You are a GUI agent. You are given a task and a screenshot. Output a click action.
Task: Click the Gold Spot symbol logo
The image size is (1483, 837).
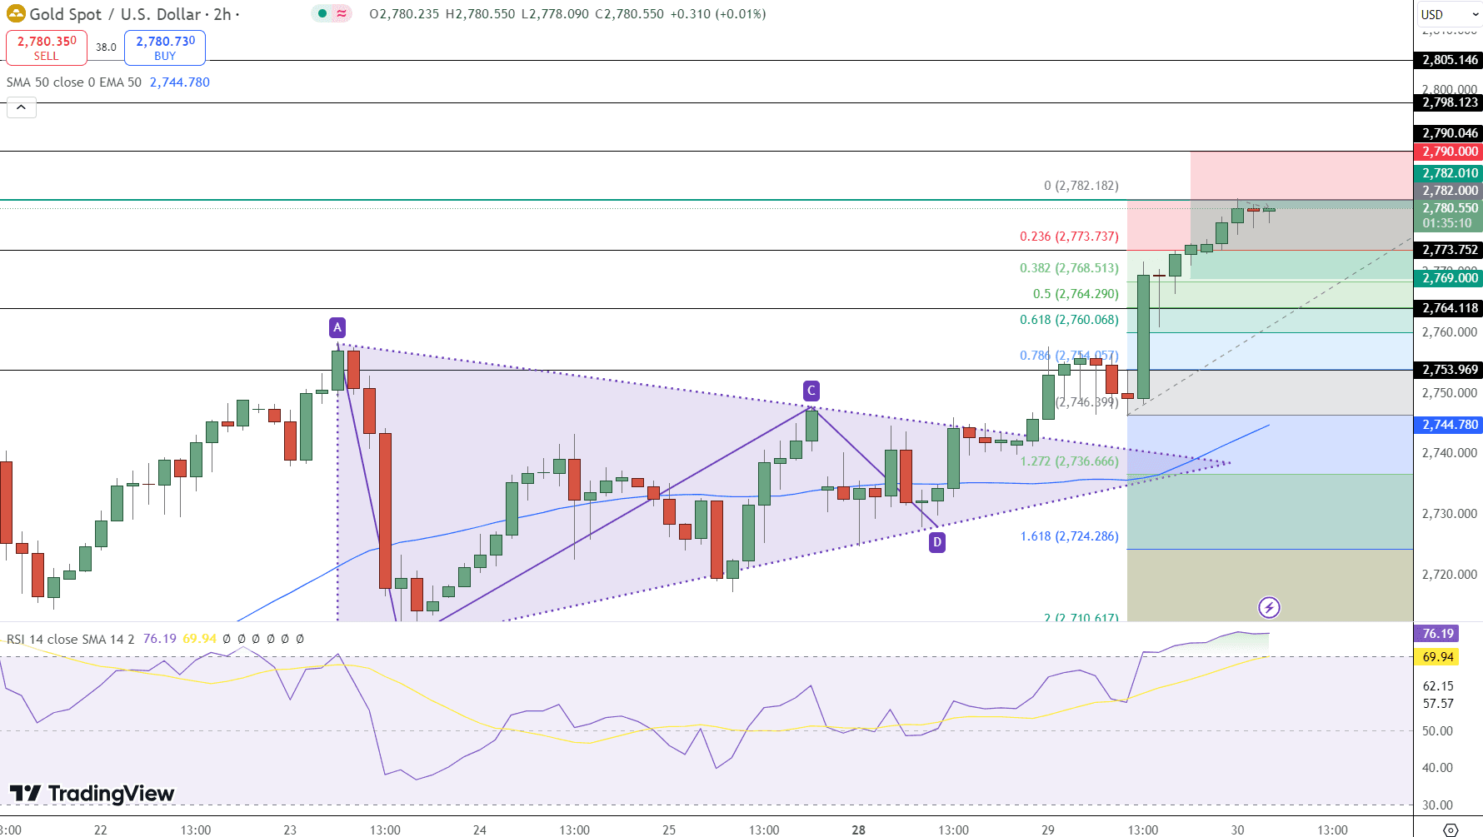pos(16,14)
